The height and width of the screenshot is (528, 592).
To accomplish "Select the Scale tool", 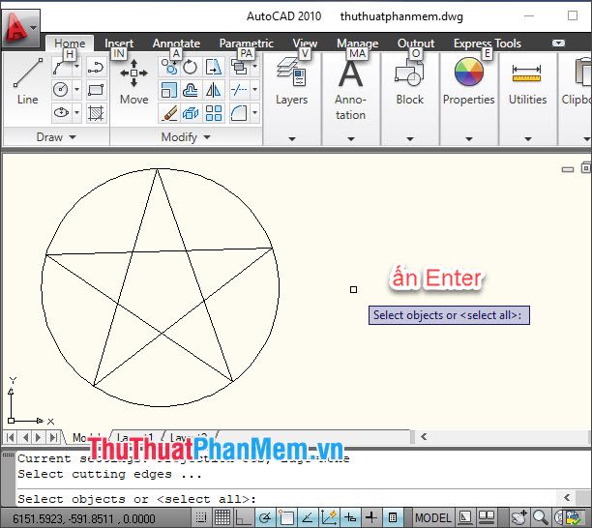I will point(168,90).
